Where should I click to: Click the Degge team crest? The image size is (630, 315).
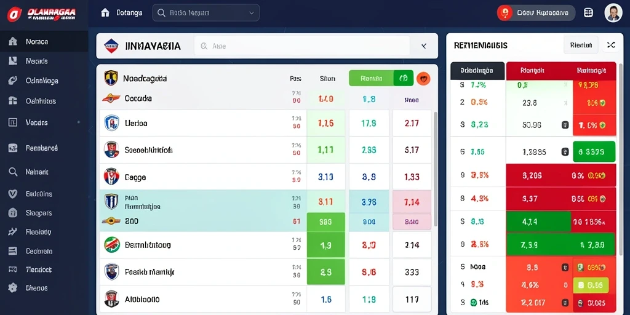[112, 177]
